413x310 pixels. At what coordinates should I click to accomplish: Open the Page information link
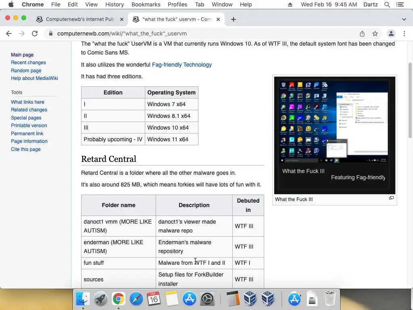(29, 141)
